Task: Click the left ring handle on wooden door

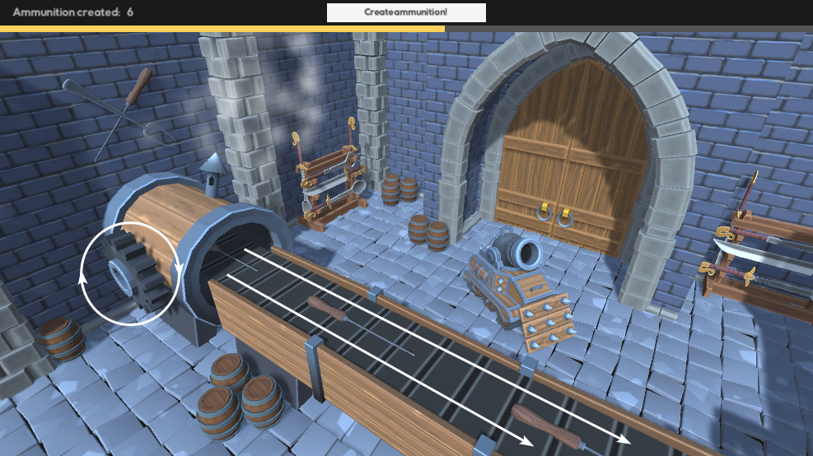Action: click(x=543, y=213)
